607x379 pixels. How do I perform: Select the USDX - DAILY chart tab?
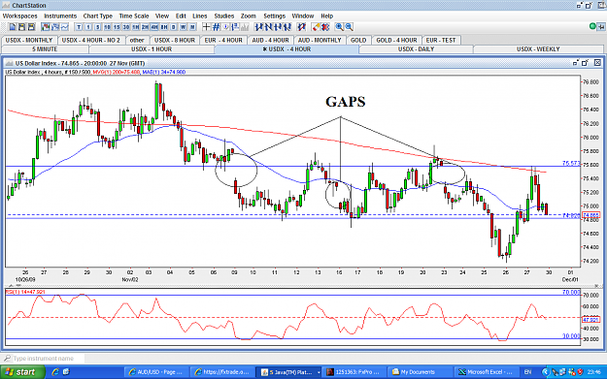click(x=416, y=49)
